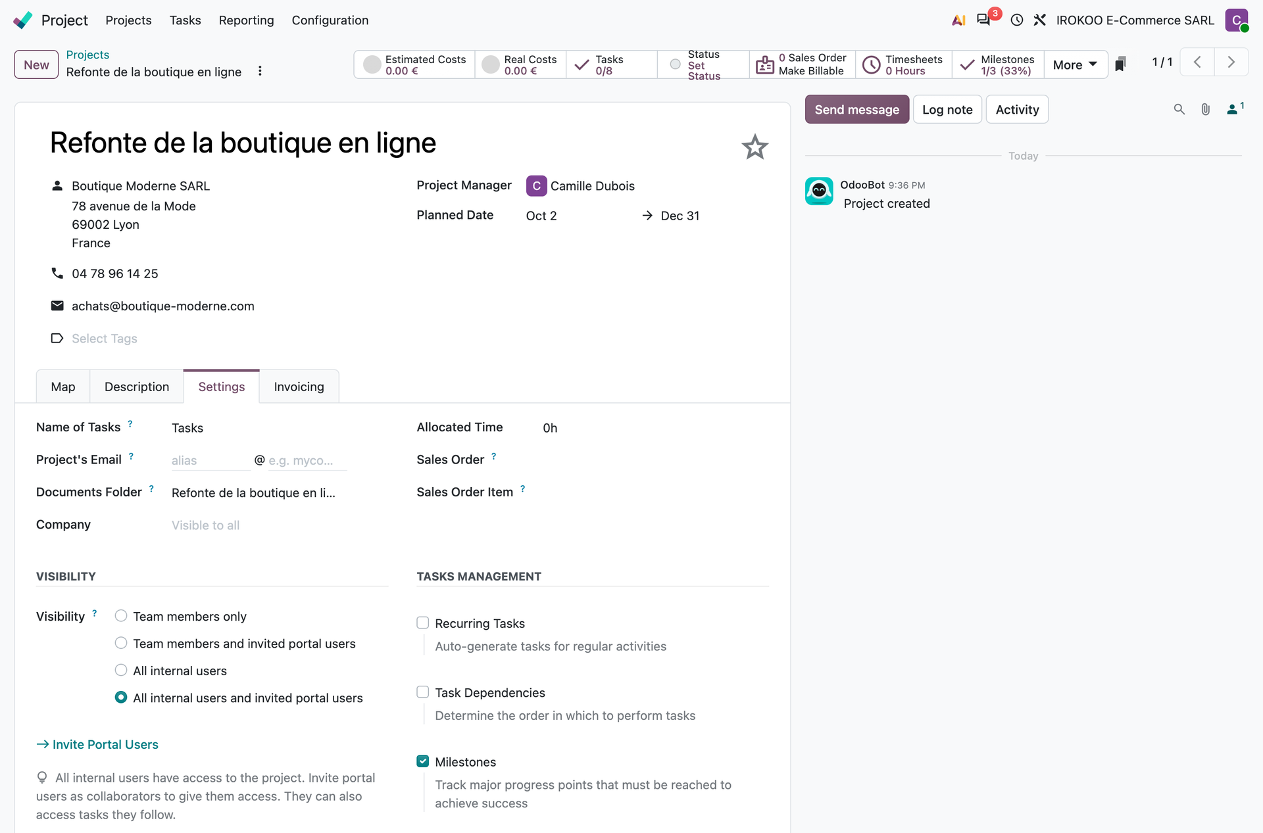Mark project as favorite with star
The image size is (1263, 833).
tap(755, 147)
